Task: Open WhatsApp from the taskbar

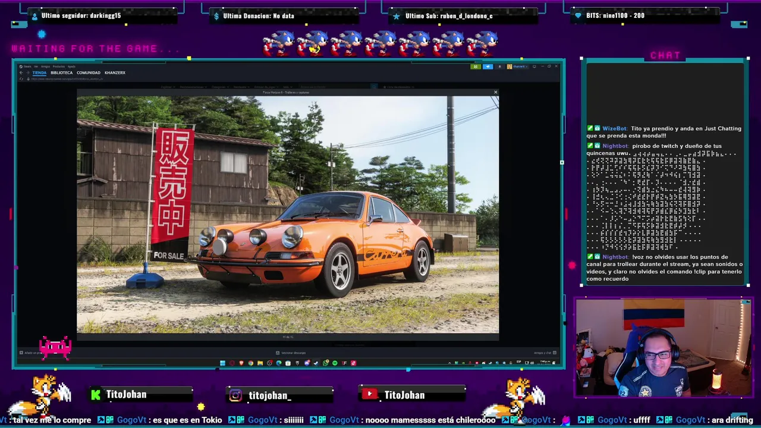Action: pyautogui.click(x=326, y=363)
